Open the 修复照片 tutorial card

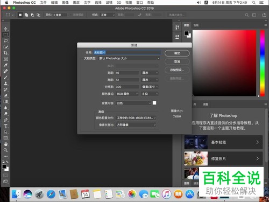pyautogui.click(x=223, y=158)
